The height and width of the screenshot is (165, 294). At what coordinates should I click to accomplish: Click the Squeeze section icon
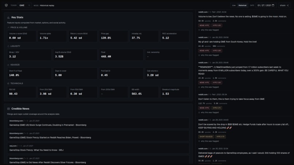pyautogui.click(x=8, y=65)
